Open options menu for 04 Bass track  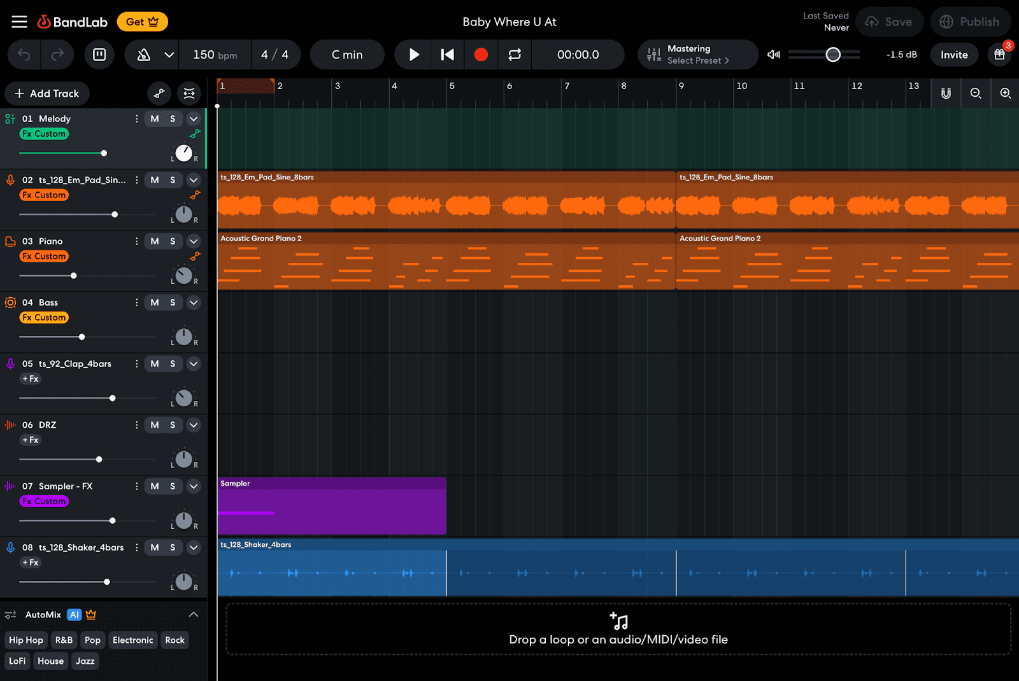136,302
